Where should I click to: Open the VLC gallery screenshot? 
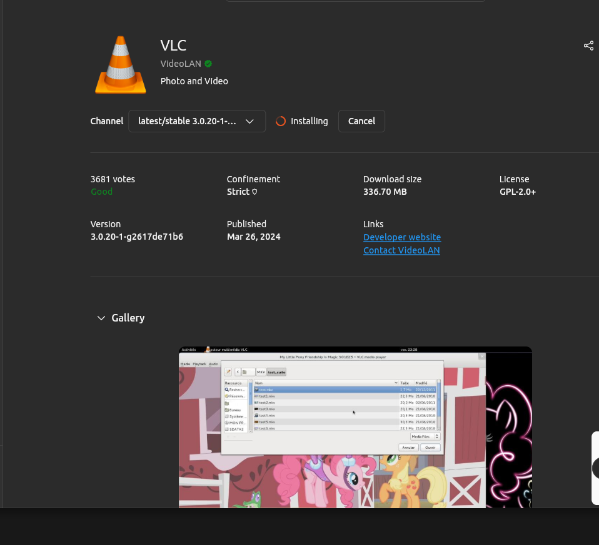(355, 427)
